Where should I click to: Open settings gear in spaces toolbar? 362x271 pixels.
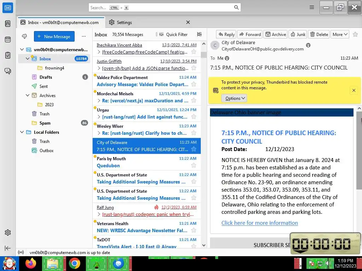point(8,233)
